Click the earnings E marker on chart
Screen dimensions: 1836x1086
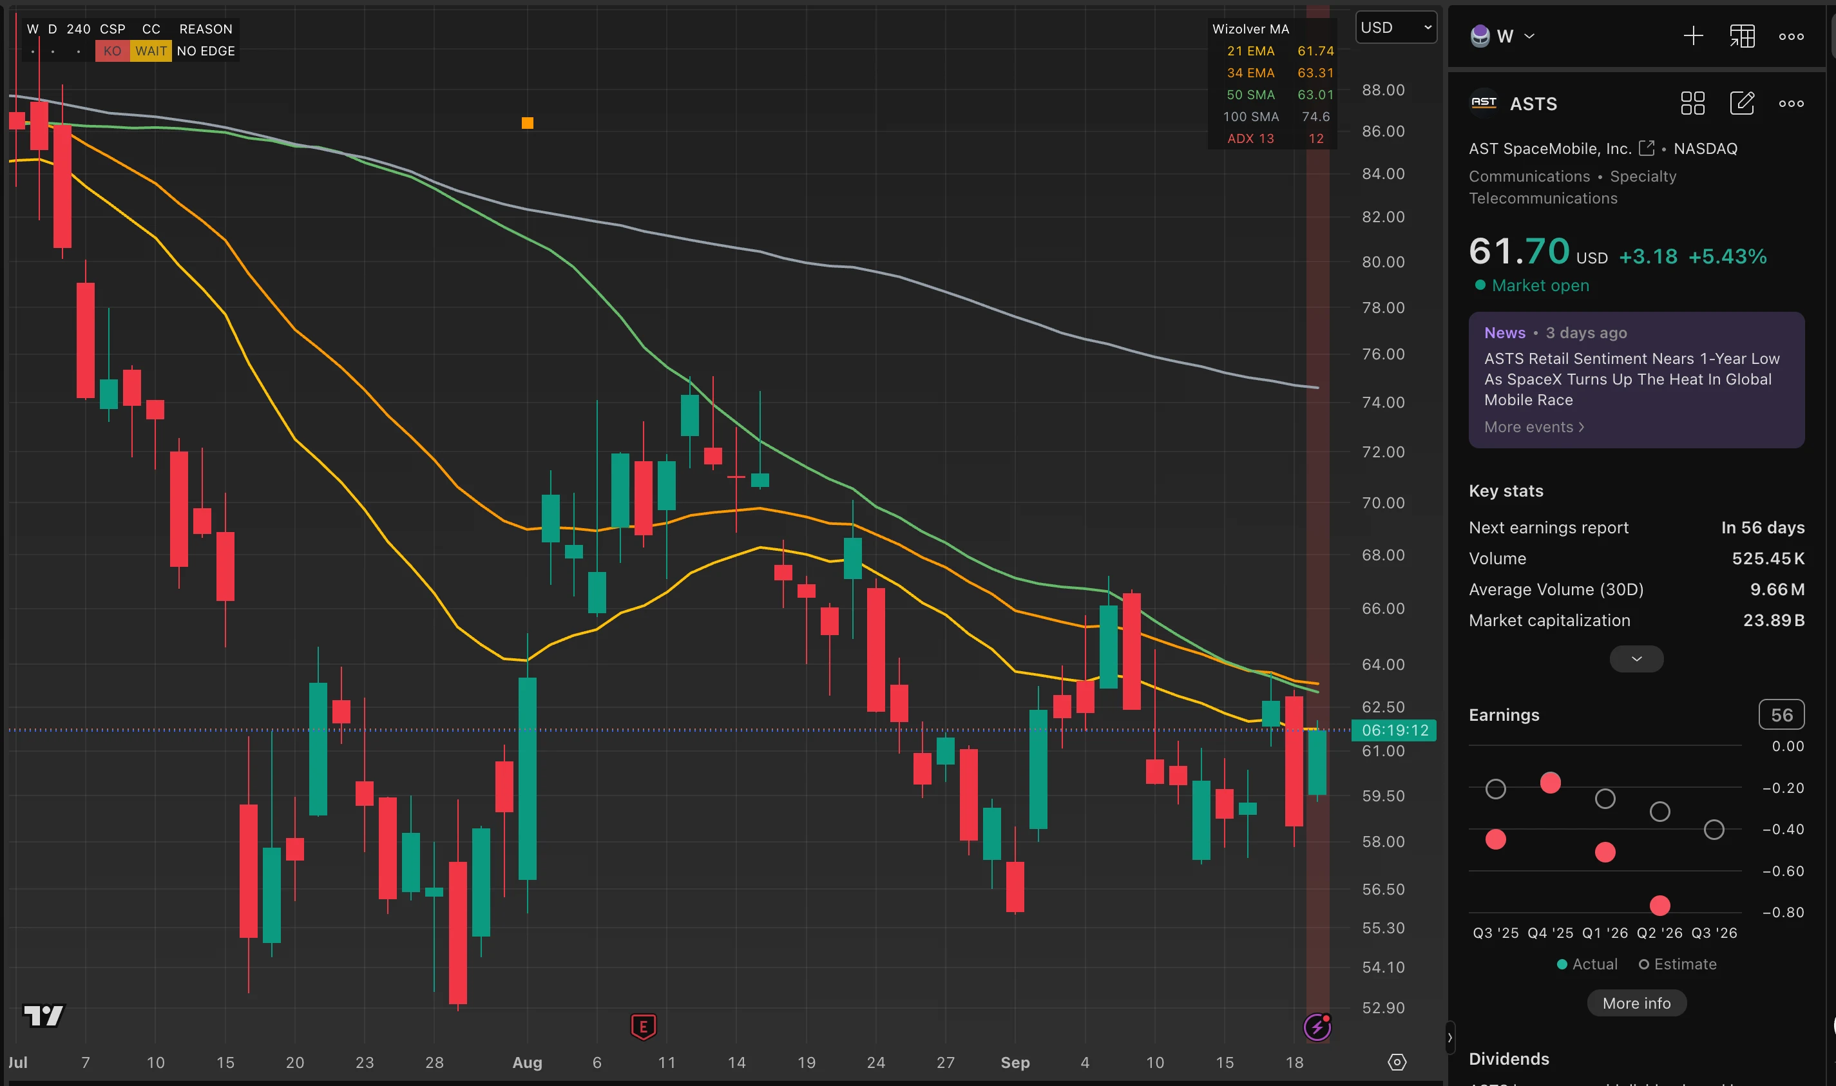(x=643, y=1026)
